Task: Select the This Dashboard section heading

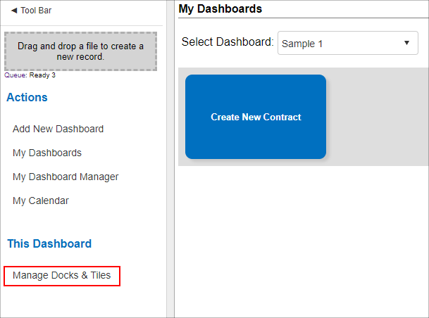Action: coord(49,243)
